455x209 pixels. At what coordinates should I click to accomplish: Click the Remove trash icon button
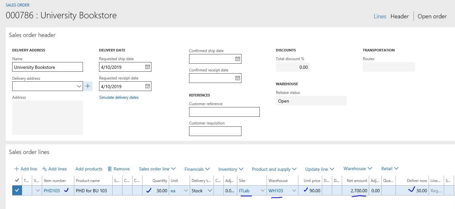[119, 169]
